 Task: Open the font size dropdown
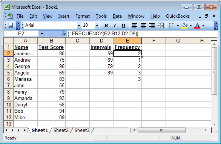coord(97,26)
